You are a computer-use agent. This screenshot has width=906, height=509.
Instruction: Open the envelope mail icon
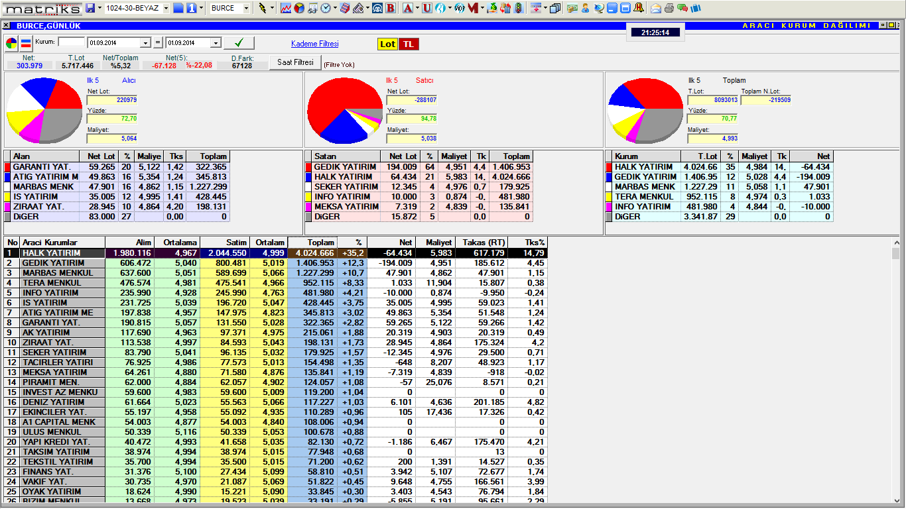(656, 8)
